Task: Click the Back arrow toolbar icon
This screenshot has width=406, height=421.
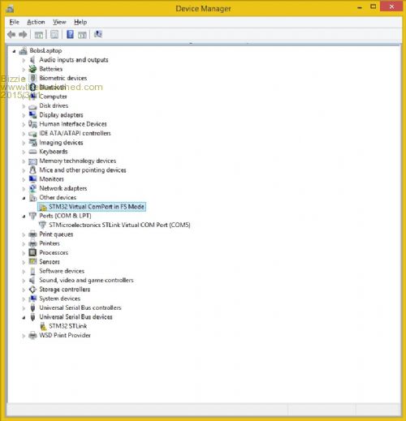Action: pos(11,34)
